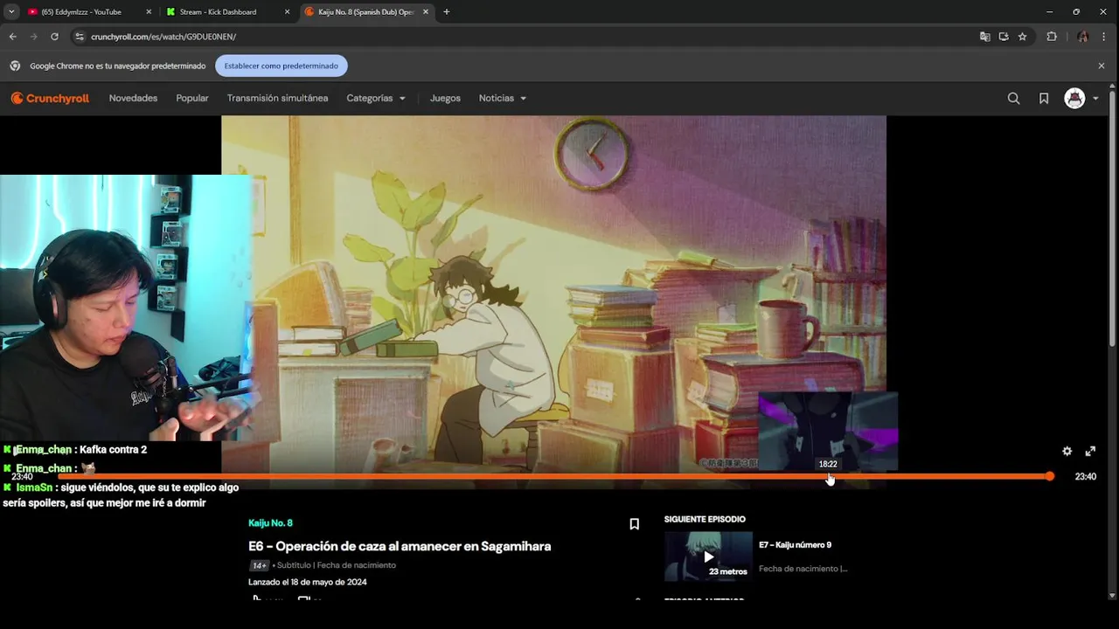This screenshot has width=1119, height=629.
Task: Open the Kaiju No. 8 series link
Action: point(270,523)
